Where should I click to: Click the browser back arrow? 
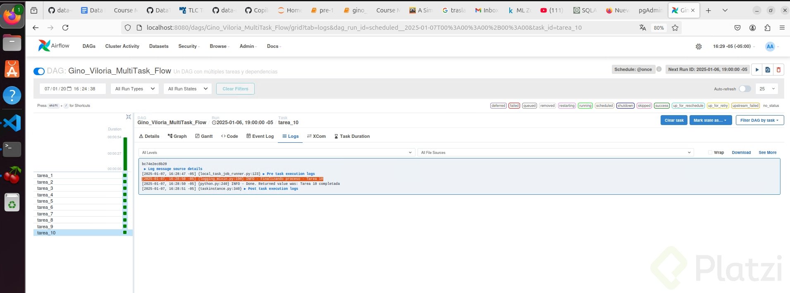[36, 28]
